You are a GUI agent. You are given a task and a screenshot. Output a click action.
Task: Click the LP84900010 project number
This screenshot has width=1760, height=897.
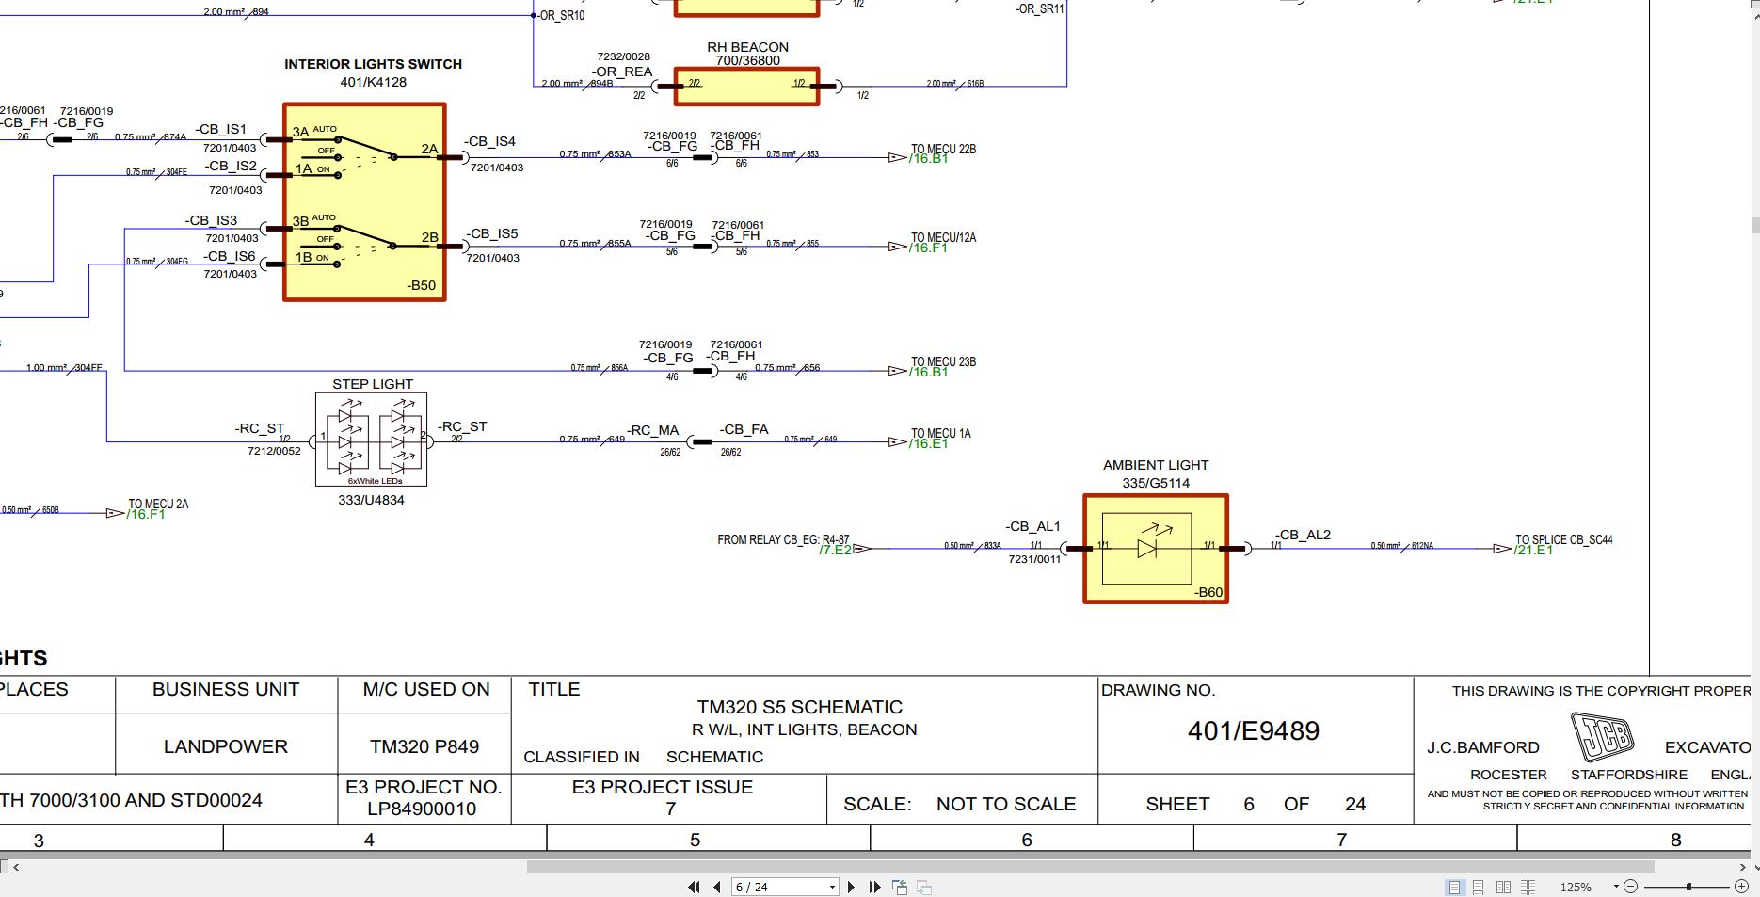(422, 809)
